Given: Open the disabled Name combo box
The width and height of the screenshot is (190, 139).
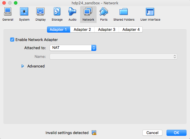Looking at the screenshot, I should (x=113, y=56).
